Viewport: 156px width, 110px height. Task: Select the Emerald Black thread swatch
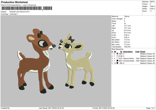tap(118, 61)
